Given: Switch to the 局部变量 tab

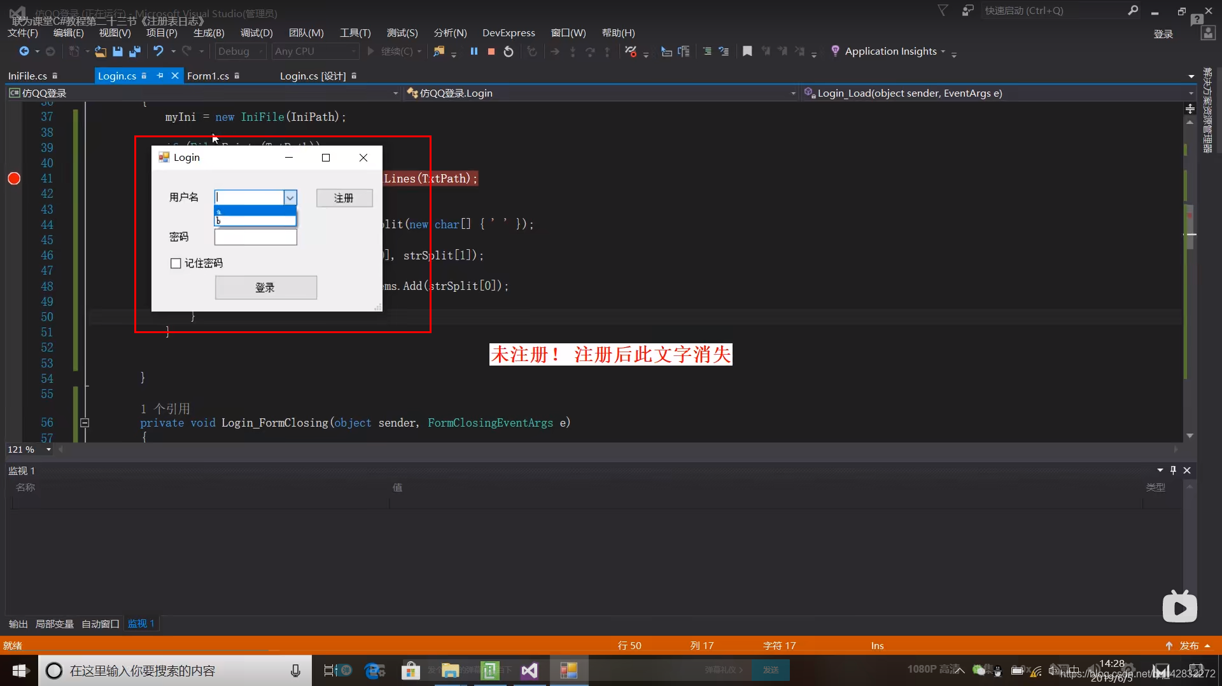Looking at the screenshot, I should click(x=55, y=624).
